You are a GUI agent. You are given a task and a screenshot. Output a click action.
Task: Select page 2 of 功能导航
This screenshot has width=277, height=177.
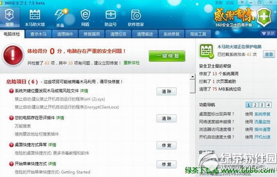[255, 105]
